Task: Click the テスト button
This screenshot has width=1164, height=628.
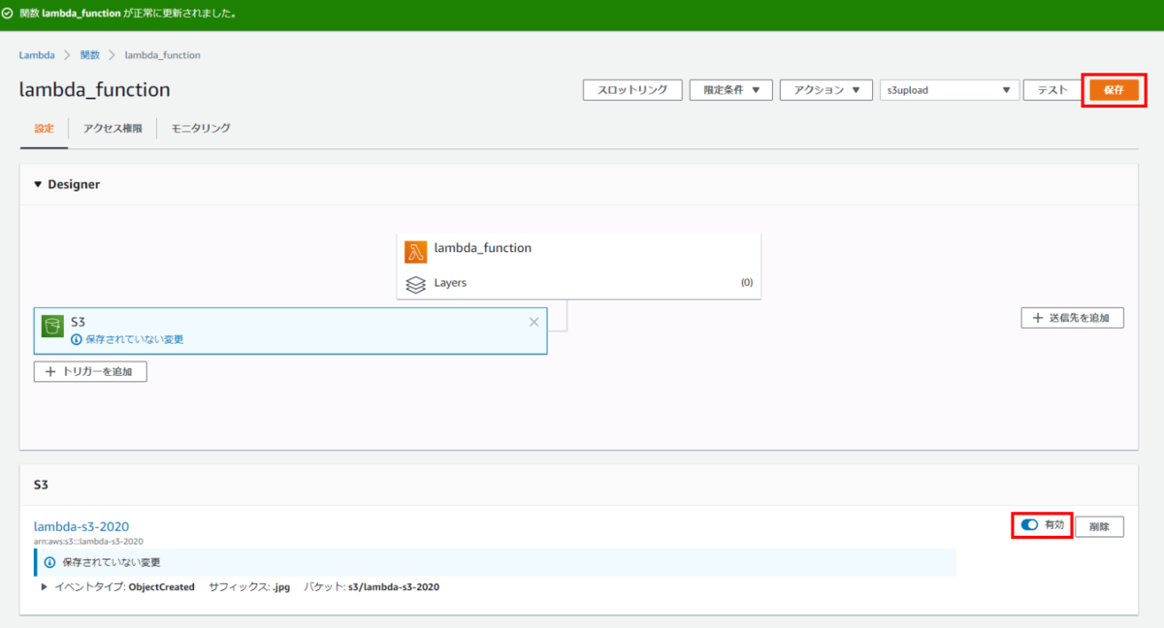Action: (x=1052, y=90)
